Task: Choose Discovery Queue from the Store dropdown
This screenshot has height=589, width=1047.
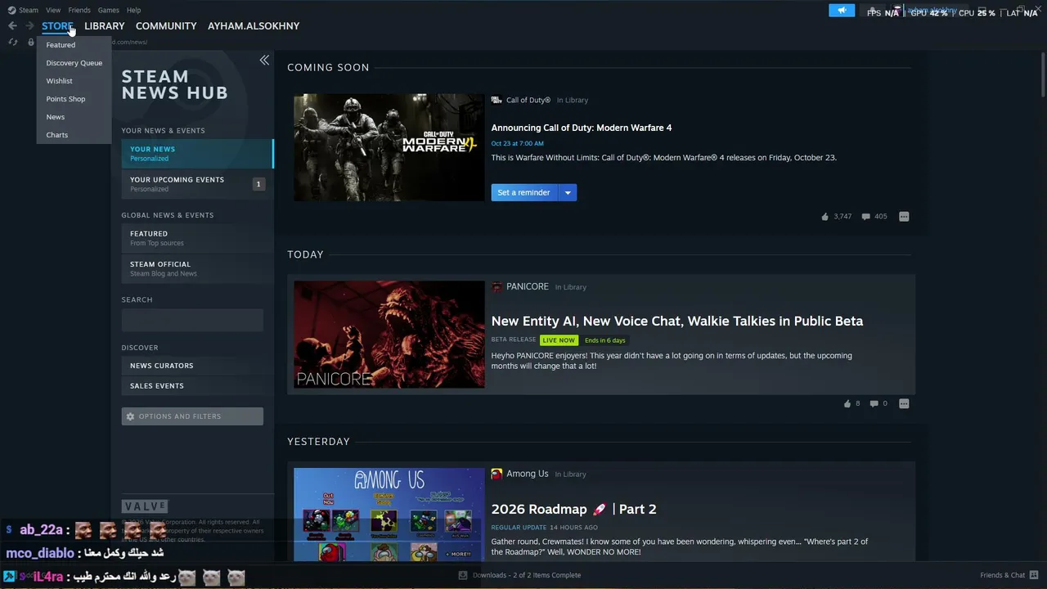Action: (74, 63)
